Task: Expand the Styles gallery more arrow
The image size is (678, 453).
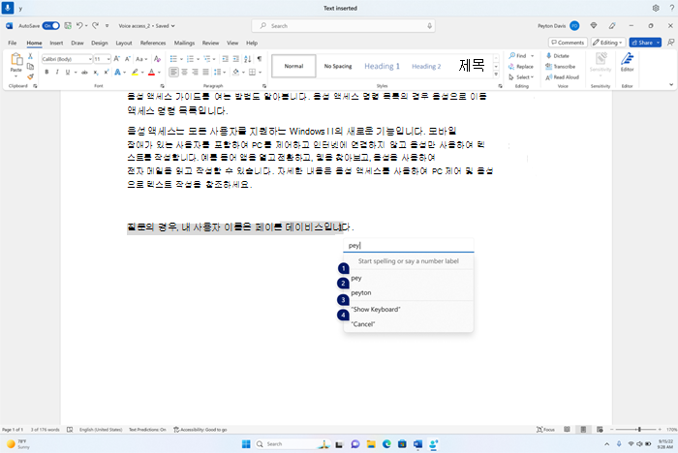Action: click(x=496, y=75)
